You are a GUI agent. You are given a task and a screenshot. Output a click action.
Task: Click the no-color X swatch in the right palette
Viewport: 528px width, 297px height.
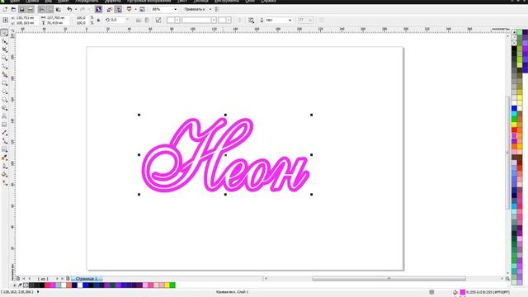[514, 43]
